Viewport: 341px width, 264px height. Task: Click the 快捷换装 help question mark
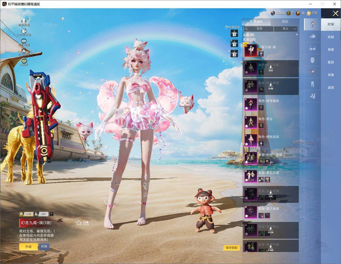(227, 27)
